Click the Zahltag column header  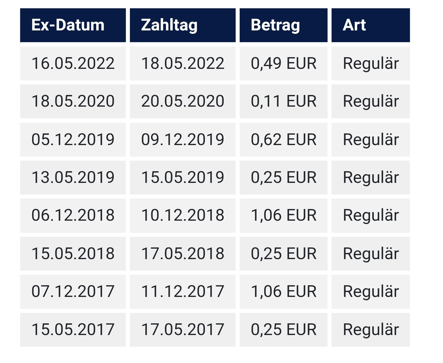pos(182,25)
